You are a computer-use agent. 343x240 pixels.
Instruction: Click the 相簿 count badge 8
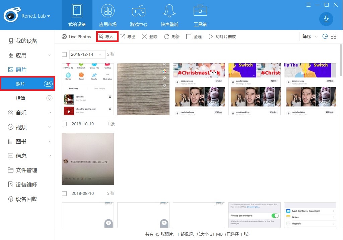coord(49,98)
